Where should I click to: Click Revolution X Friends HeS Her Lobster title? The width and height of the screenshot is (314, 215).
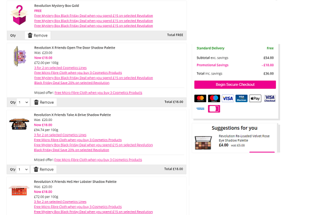(x=75, y=182)
